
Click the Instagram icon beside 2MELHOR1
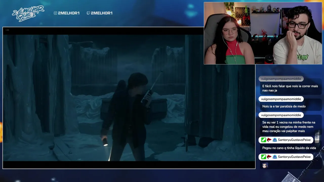coord(55,13)
